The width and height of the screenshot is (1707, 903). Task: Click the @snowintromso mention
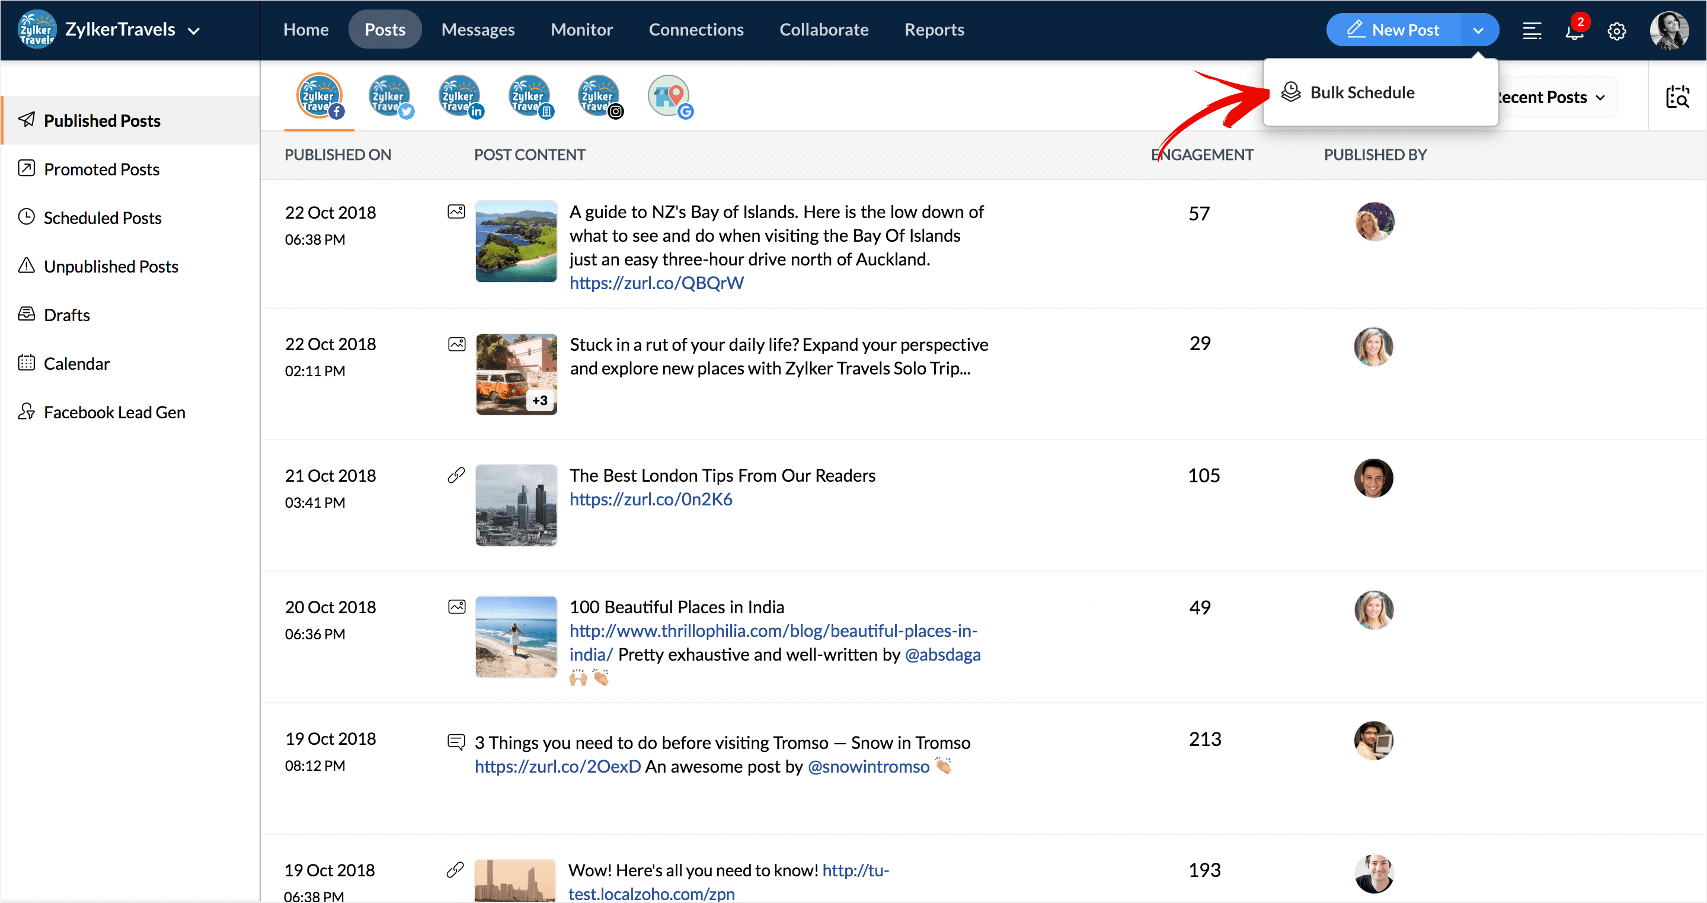[x=868, y=767]
